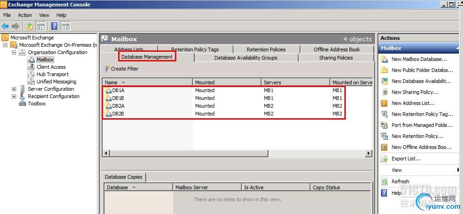Click the New Address List icon

(x=384, y=103)
